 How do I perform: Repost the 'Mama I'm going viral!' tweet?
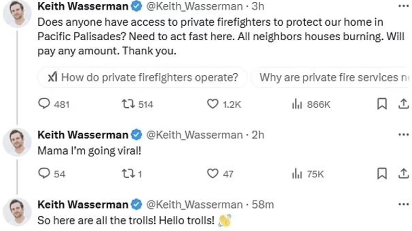127,173
